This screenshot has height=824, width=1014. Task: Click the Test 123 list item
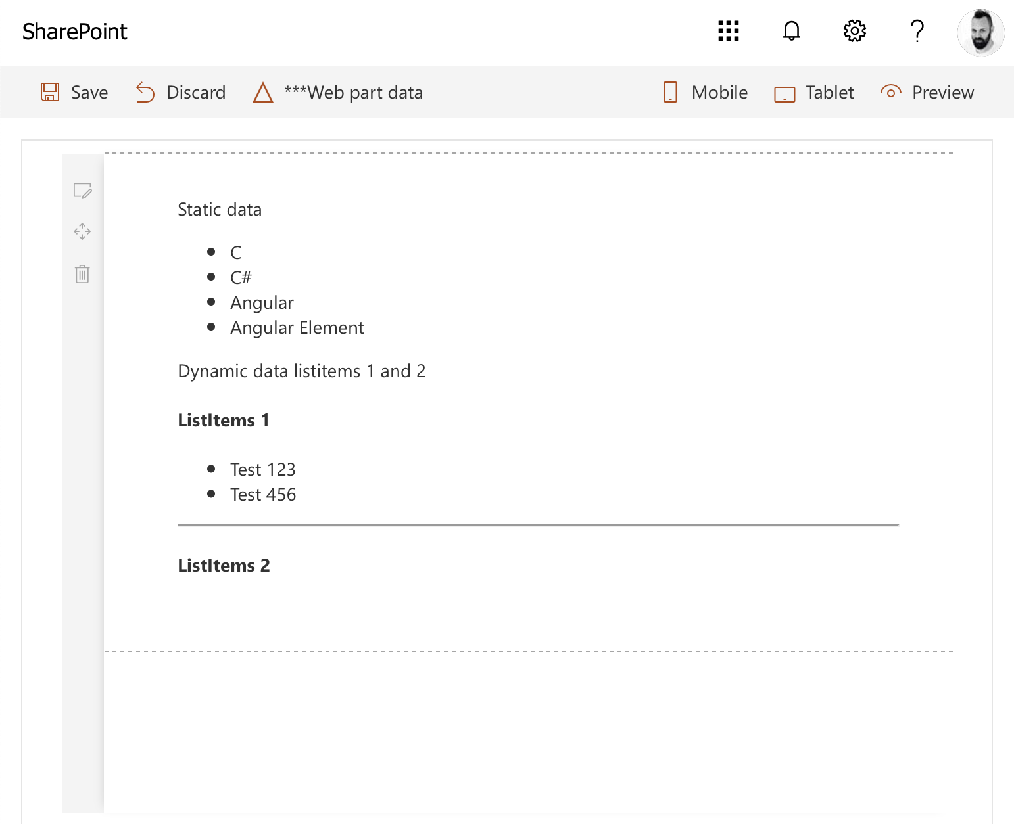click(263, 469)
